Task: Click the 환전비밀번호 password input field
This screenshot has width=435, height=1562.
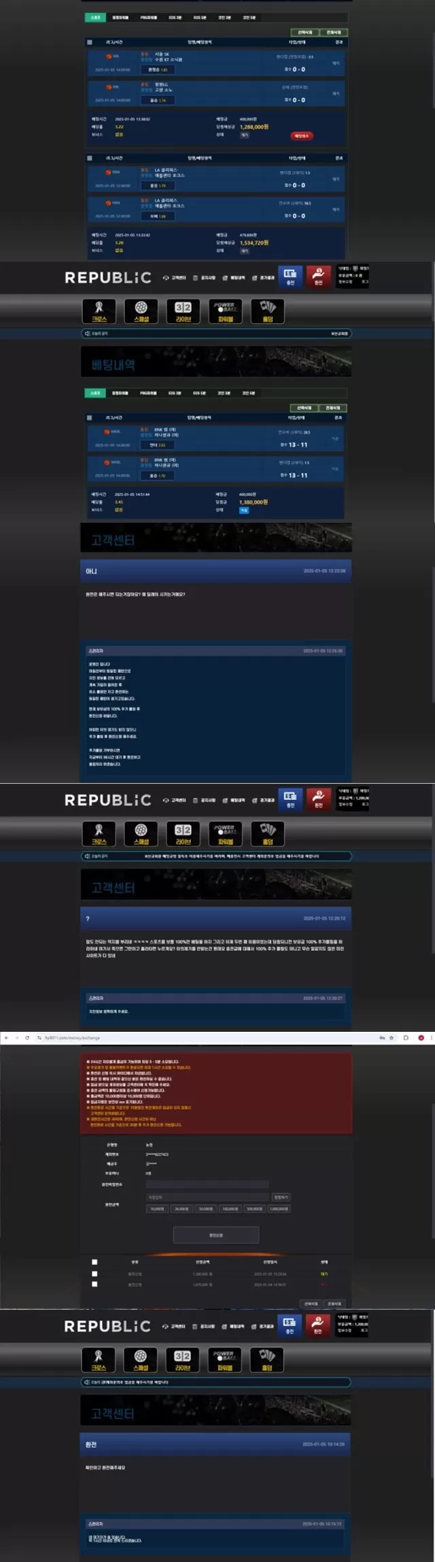Action: pyautogui.click(x=207, y=1184)
